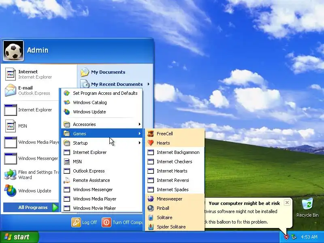Click the red security shield tray icon
324x243 pixels.
point(286,237)
